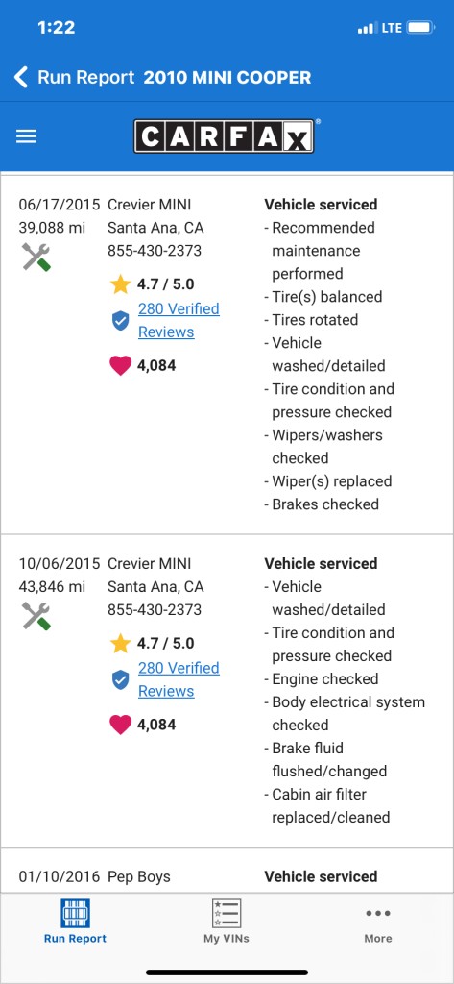Click the gold star in second record
The width and height of the screenshot is (454, 984).
[x=120, y=643]
